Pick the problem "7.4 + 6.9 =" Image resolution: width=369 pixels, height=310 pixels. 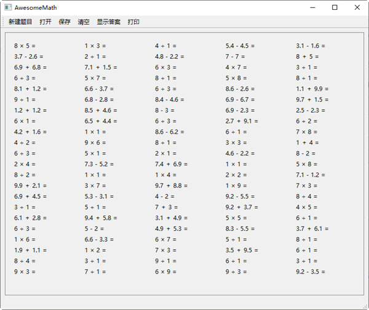[x=172, y=165]
